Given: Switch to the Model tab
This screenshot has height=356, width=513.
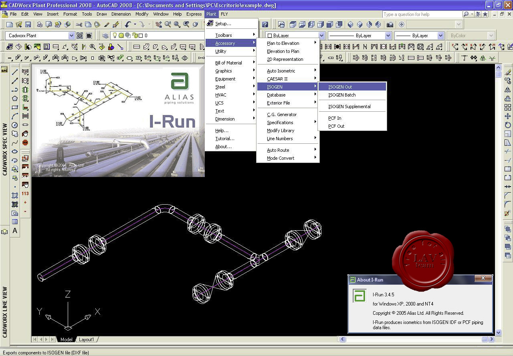Looking at the screenshot, I should click(x=66, y=340).
